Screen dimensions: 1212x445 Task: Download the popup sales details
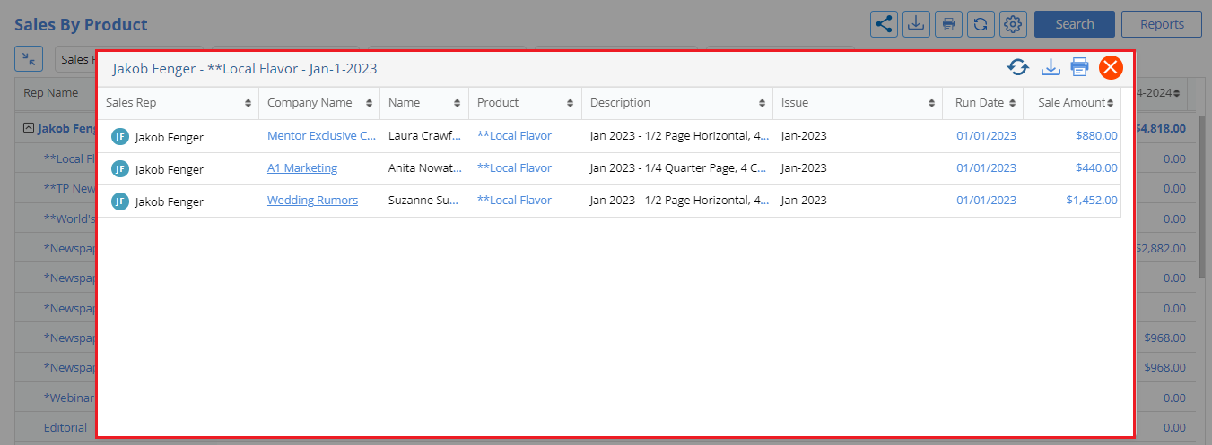(1050, 67)
